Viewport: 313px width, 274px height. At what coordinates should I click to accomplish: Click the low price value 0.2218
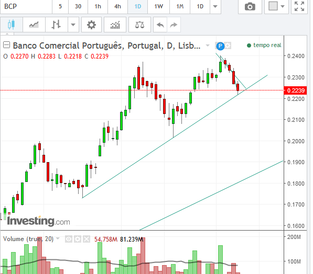click(x=73, y=56)
